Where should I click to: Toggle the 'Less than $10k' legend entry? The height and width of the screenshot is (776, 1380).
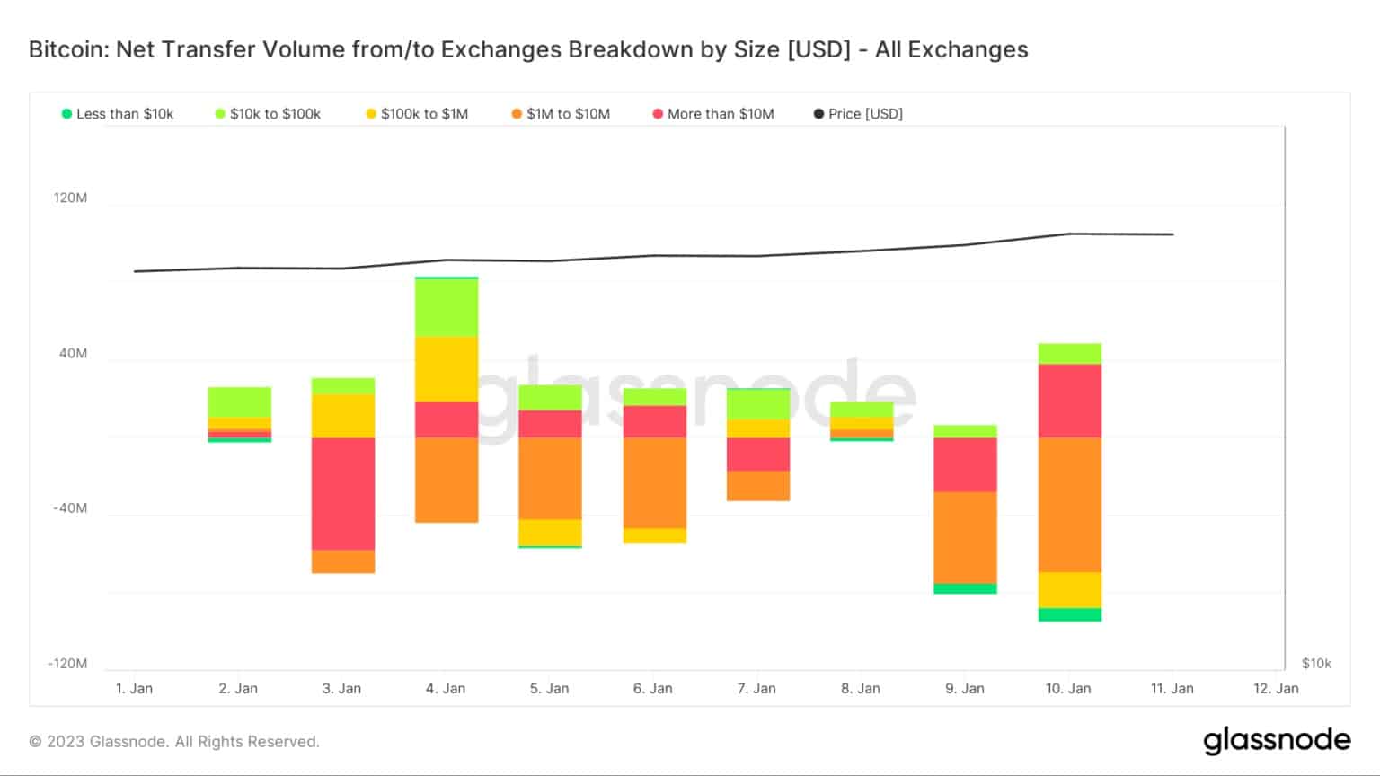(118, 114)
